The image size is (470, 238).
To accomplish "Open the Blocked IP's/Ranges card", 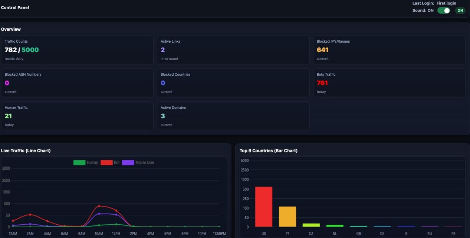I will pos(389,50).
